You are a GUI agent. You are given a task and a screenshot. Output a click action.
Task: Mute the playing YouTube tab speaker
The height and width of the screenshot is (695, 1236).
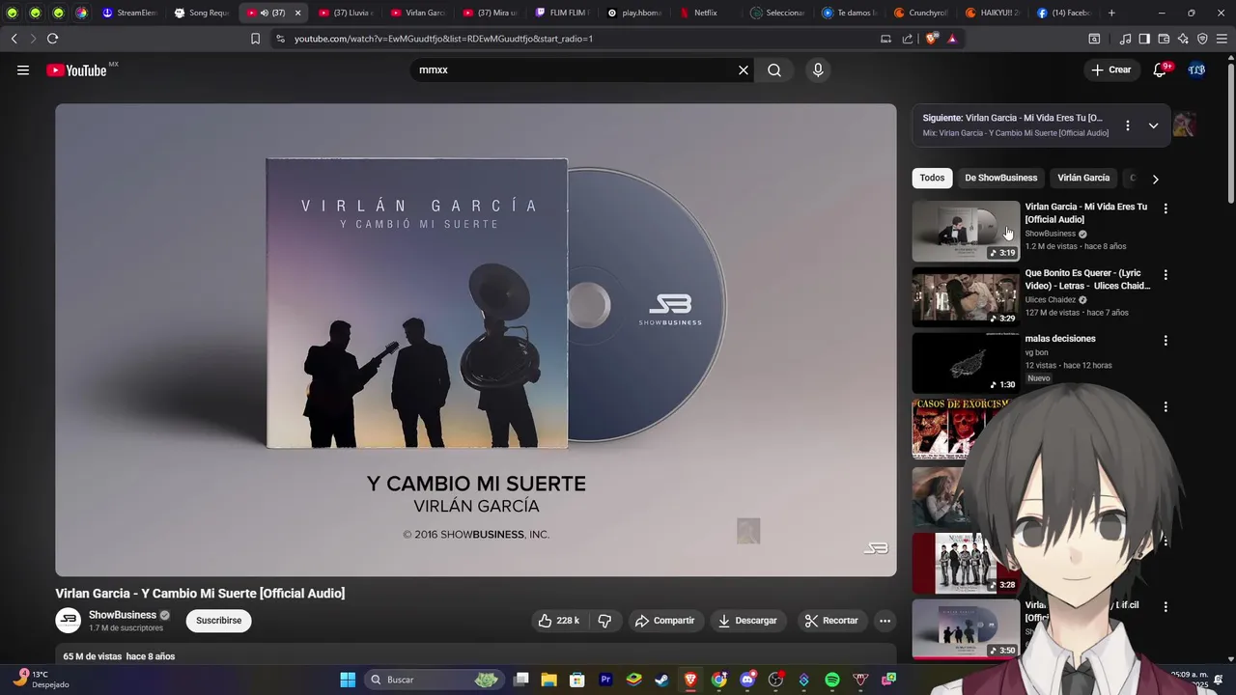[x=264, y=13]
